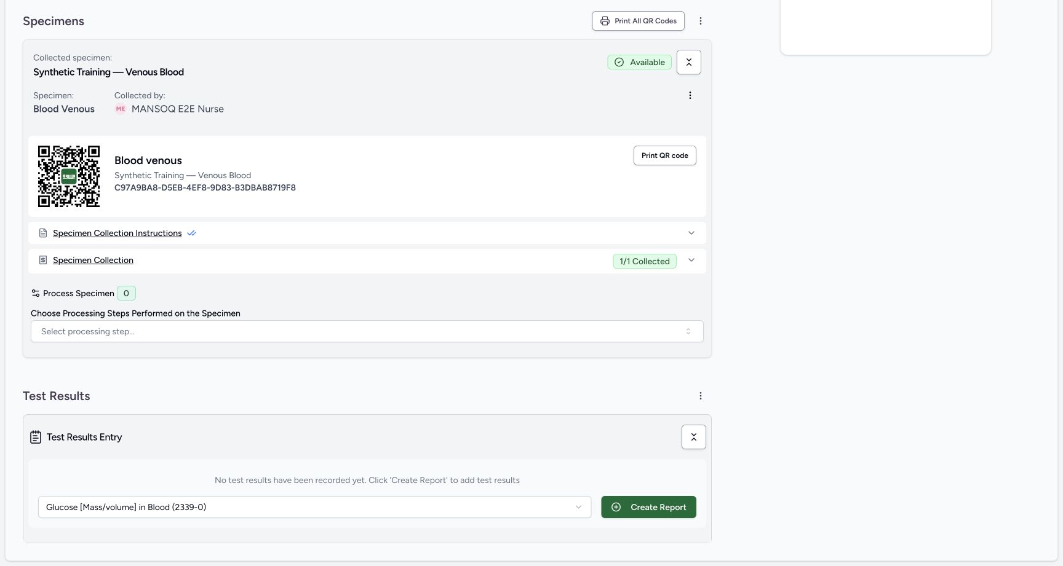This screenshot has height=566, width=1063.
Task: Click the Synthetic Training — Venous Blood title
Action: tap(108, 72)
